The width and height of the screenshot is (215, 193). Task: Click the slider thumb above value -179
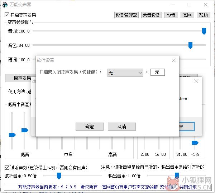click(x=195, y=143)
